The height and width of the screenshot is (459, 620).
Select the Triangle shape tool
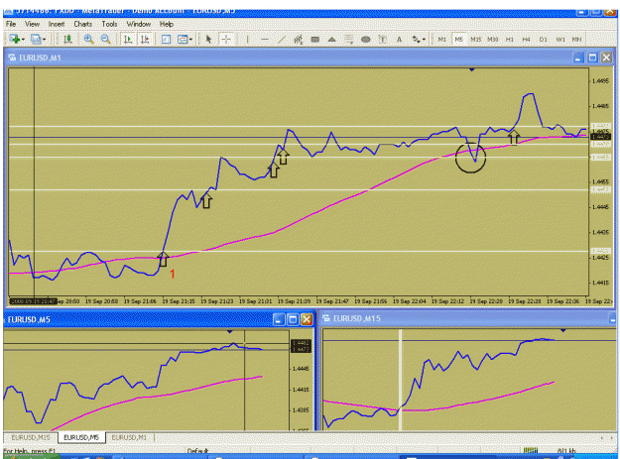coord(331,39)
